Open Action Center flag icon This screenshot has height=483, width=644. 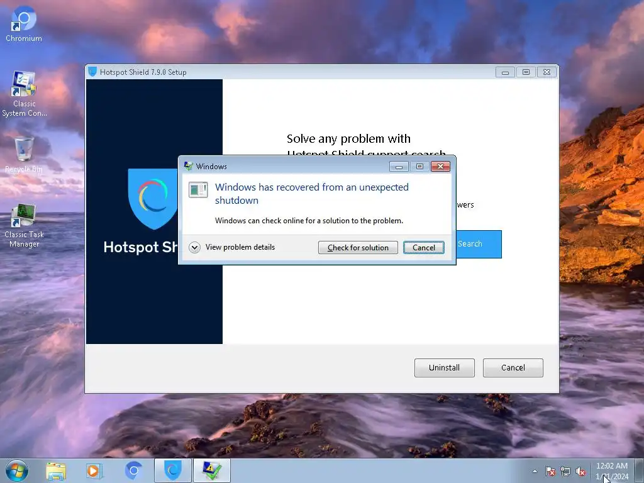coord(550,472)
